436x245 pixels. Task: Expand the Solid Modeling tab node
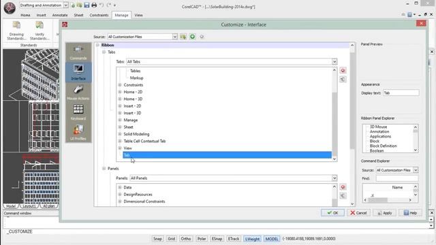pyautogui.click(x=120, y=134)
